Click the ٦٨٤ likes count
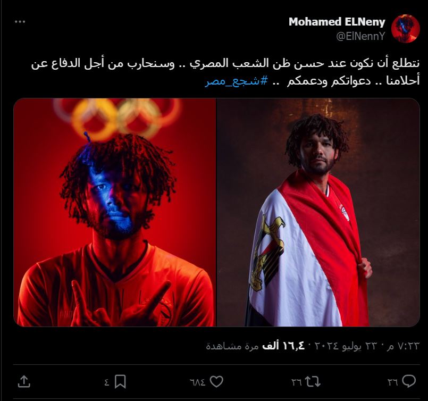The width and height of the screenshot is (428, 401). pos(197,382)
